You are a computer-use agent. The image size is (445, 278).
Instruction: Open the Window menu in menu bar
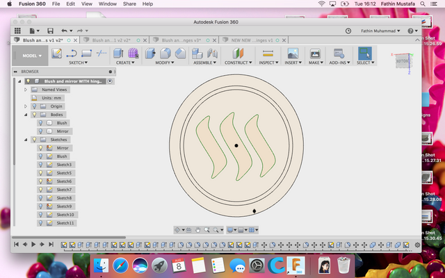(x=108, y=3)
